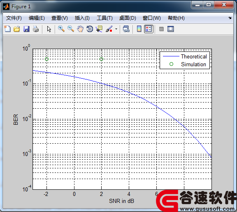Click the Link Plot toolbar button
Image resolution: width=237 pixels, height=212 pixels.
pyautogui.click(x=126, y=29)
